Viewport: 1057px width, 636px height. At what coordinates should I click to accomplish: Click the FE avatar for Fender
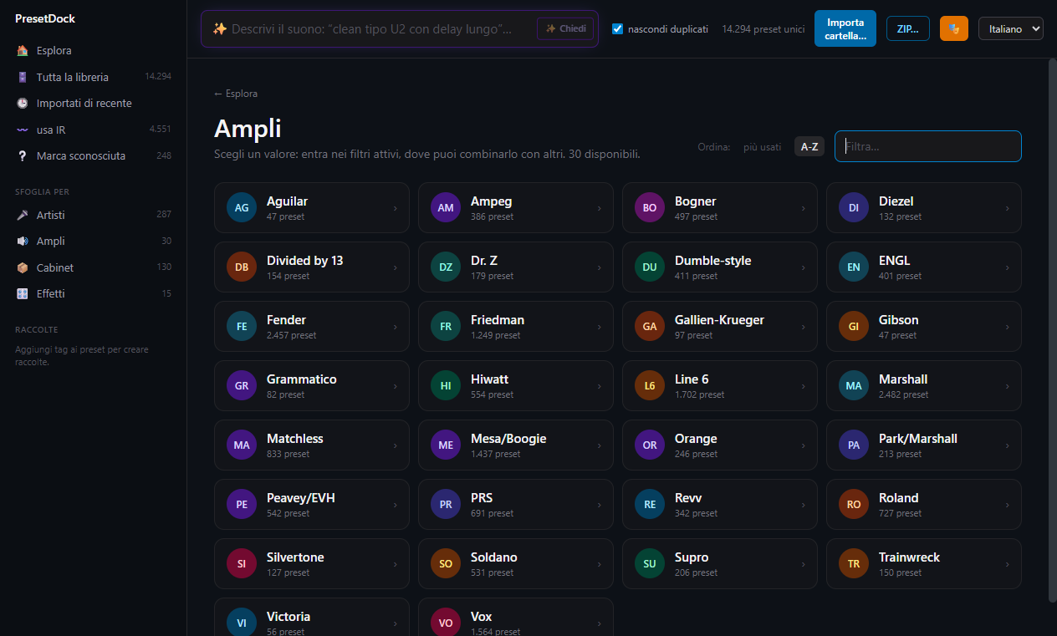pyautogui.click(x=242, y=327)
